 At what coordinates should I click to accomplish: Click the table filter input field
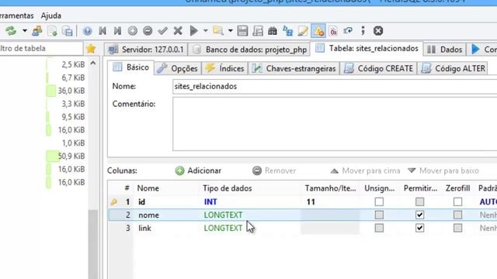click(41, 49)
